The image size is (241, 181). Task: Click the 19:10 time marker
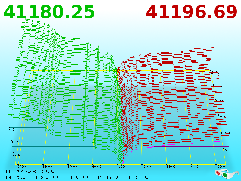[217, 86]
